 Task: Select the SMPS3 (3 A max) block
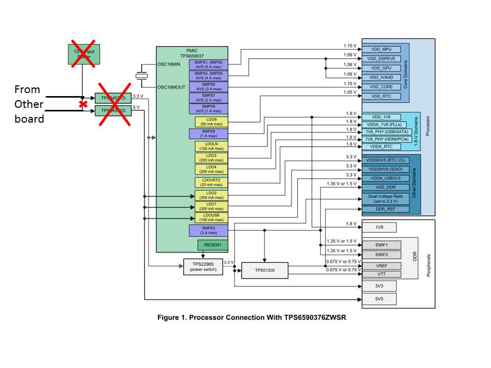point(208,231)
